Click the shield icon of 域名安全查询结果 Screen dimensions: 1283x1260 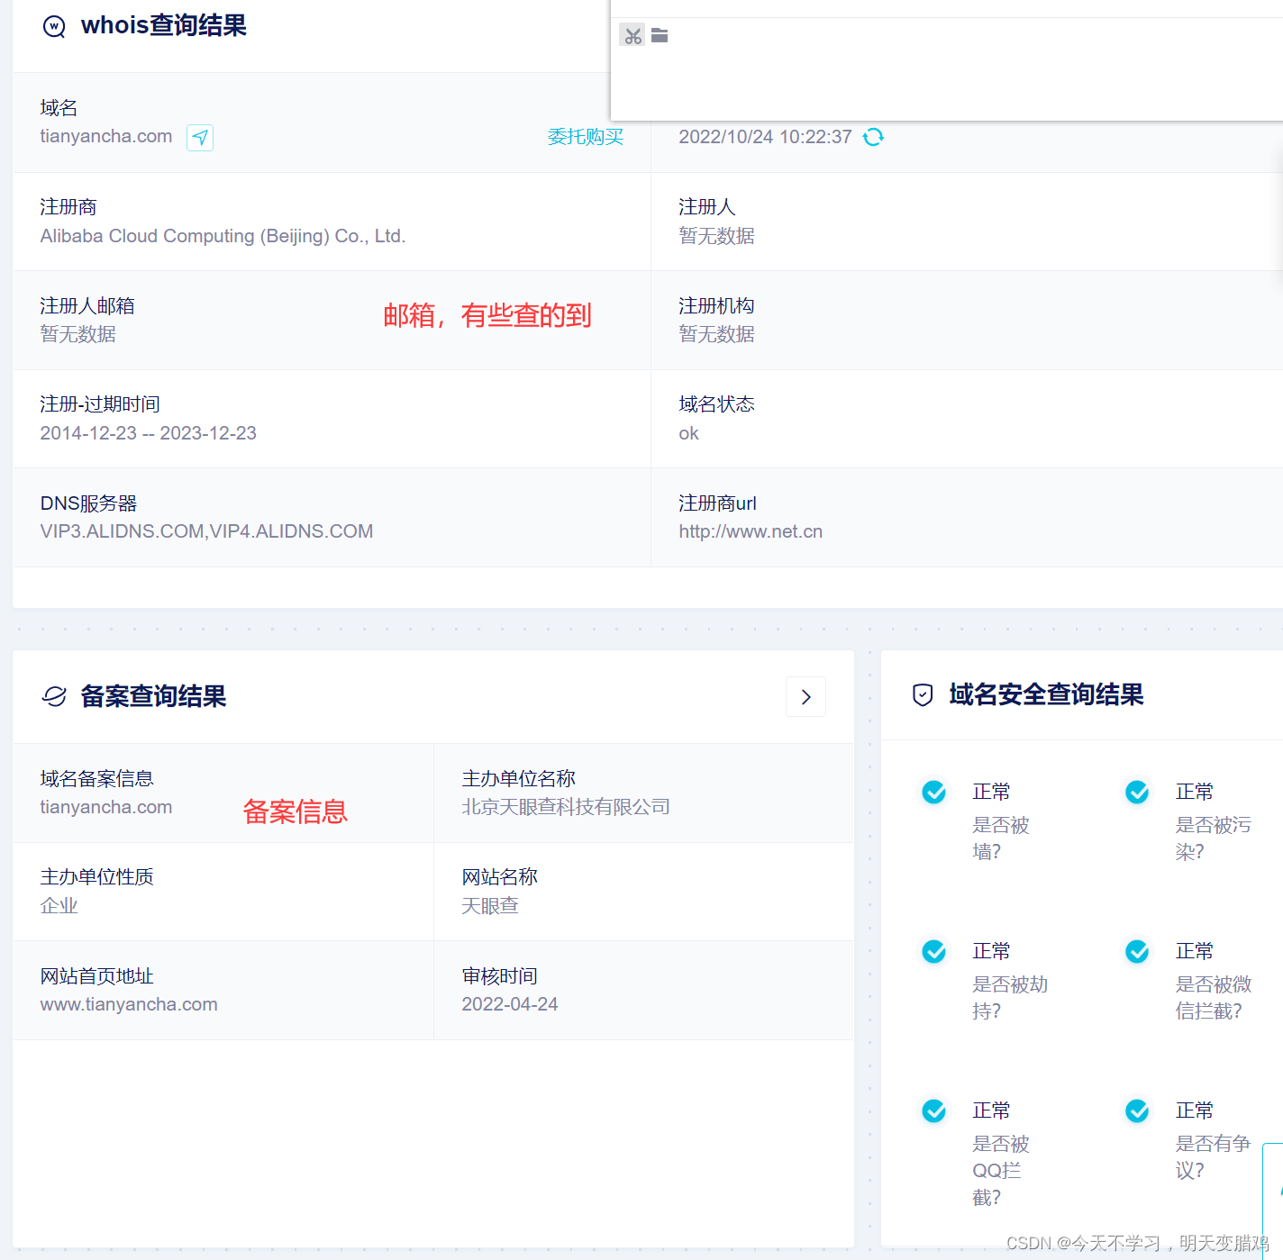click(921, 694)
